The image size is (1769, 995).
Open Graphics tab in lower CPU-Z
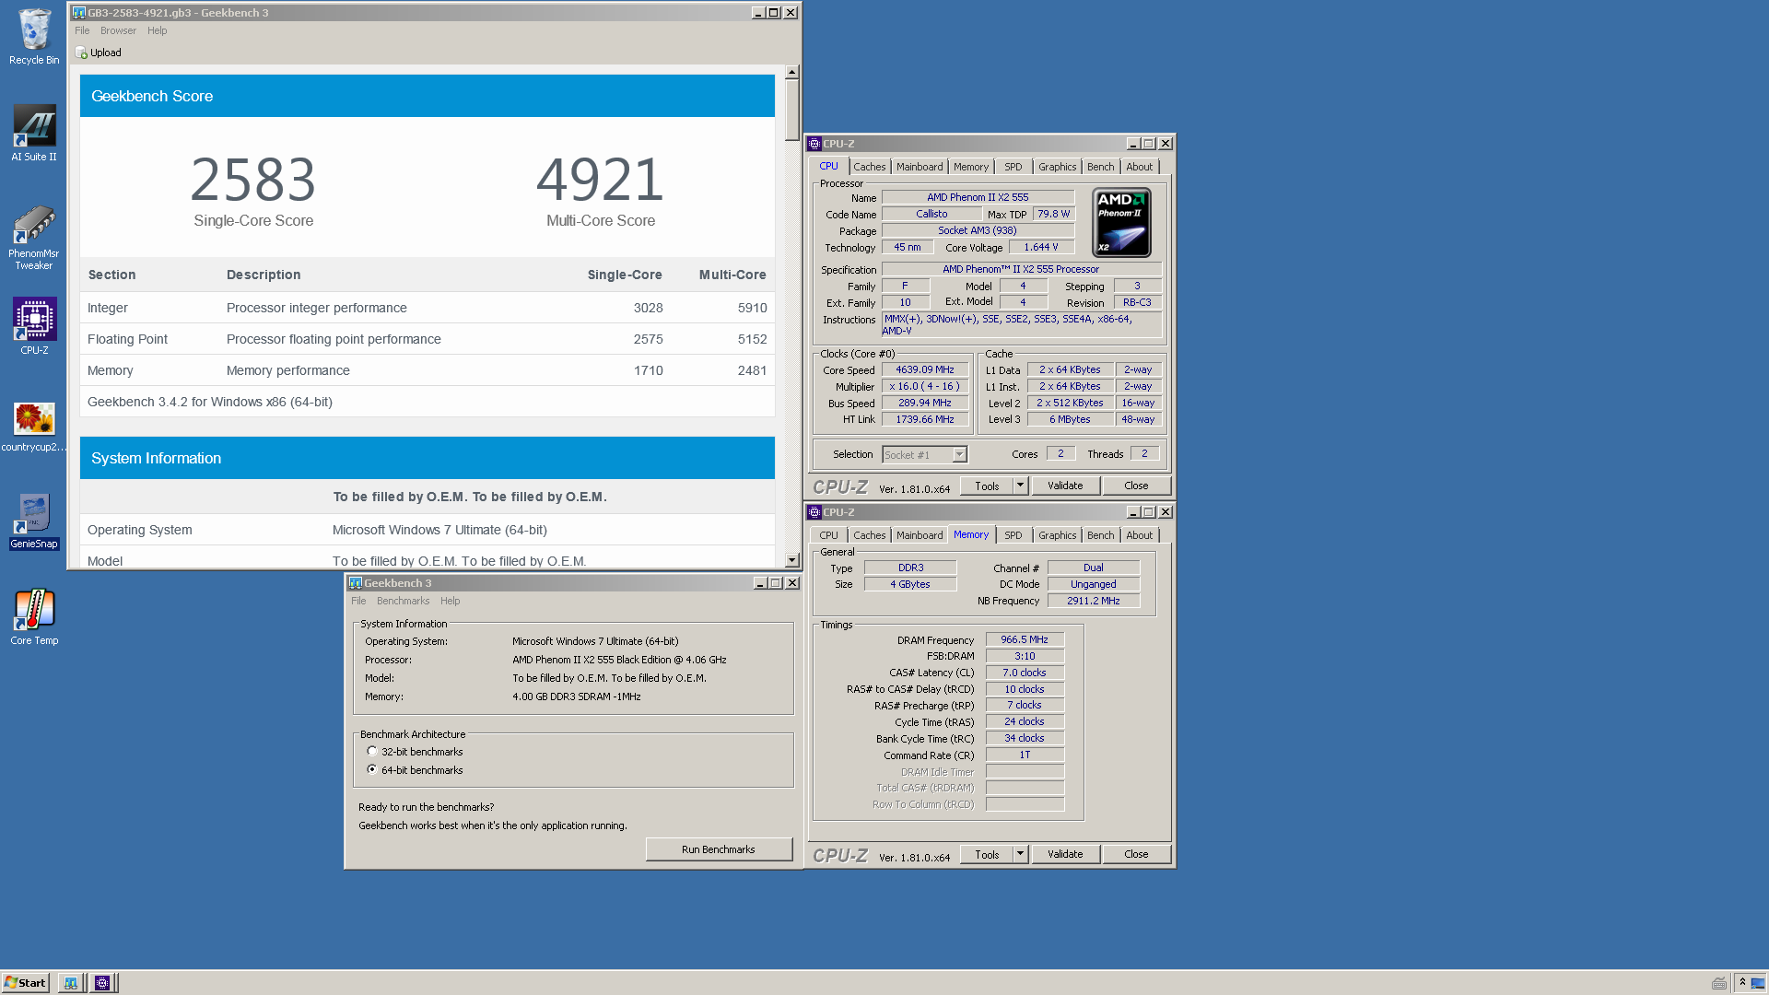[1057, 535]
